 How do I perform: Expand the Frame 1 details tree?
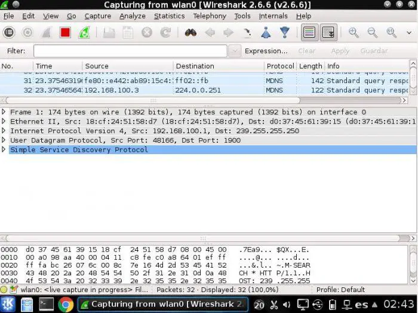(x=4, y=112)
